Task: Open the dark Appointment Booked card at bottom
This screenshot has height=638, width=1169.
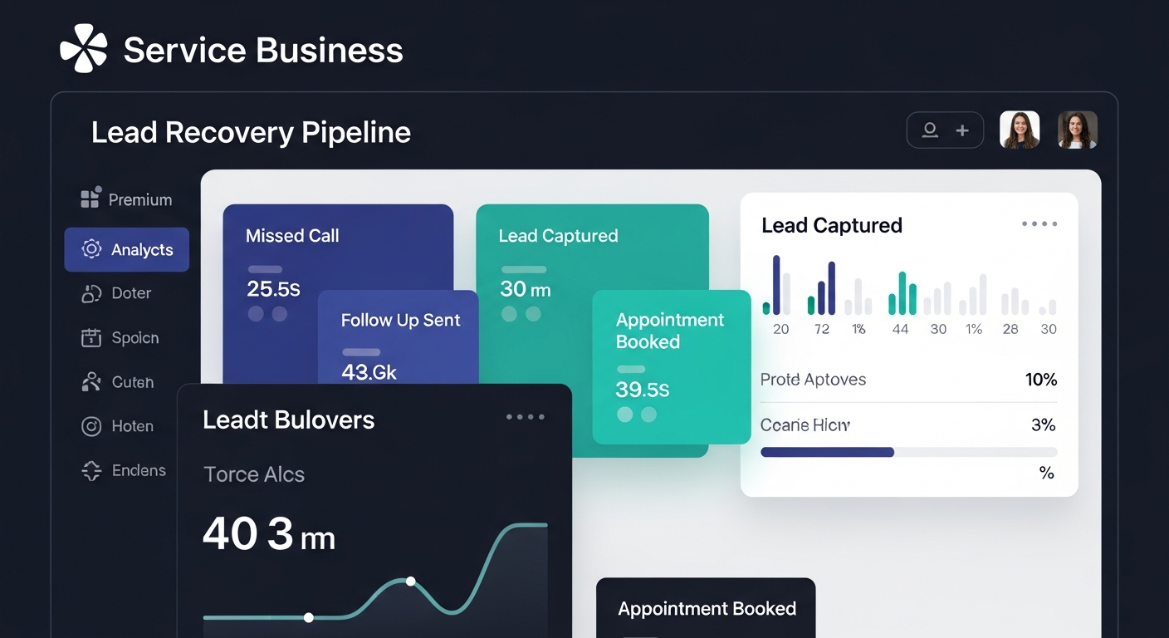Action: pos(706,608)
